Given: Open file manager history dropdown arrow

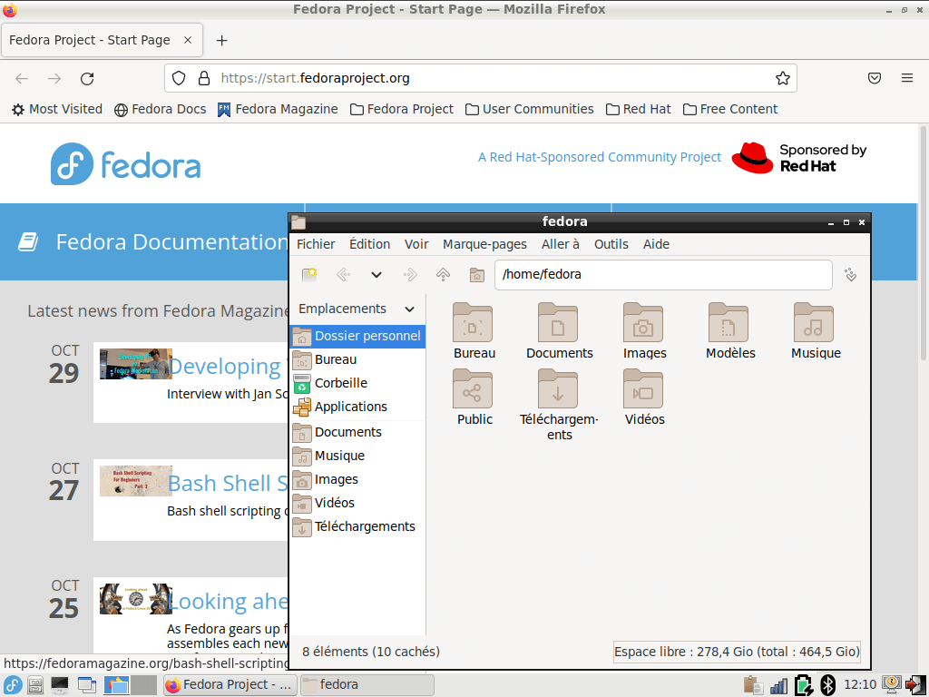Looking at the screenshot, I should [376, 274].
